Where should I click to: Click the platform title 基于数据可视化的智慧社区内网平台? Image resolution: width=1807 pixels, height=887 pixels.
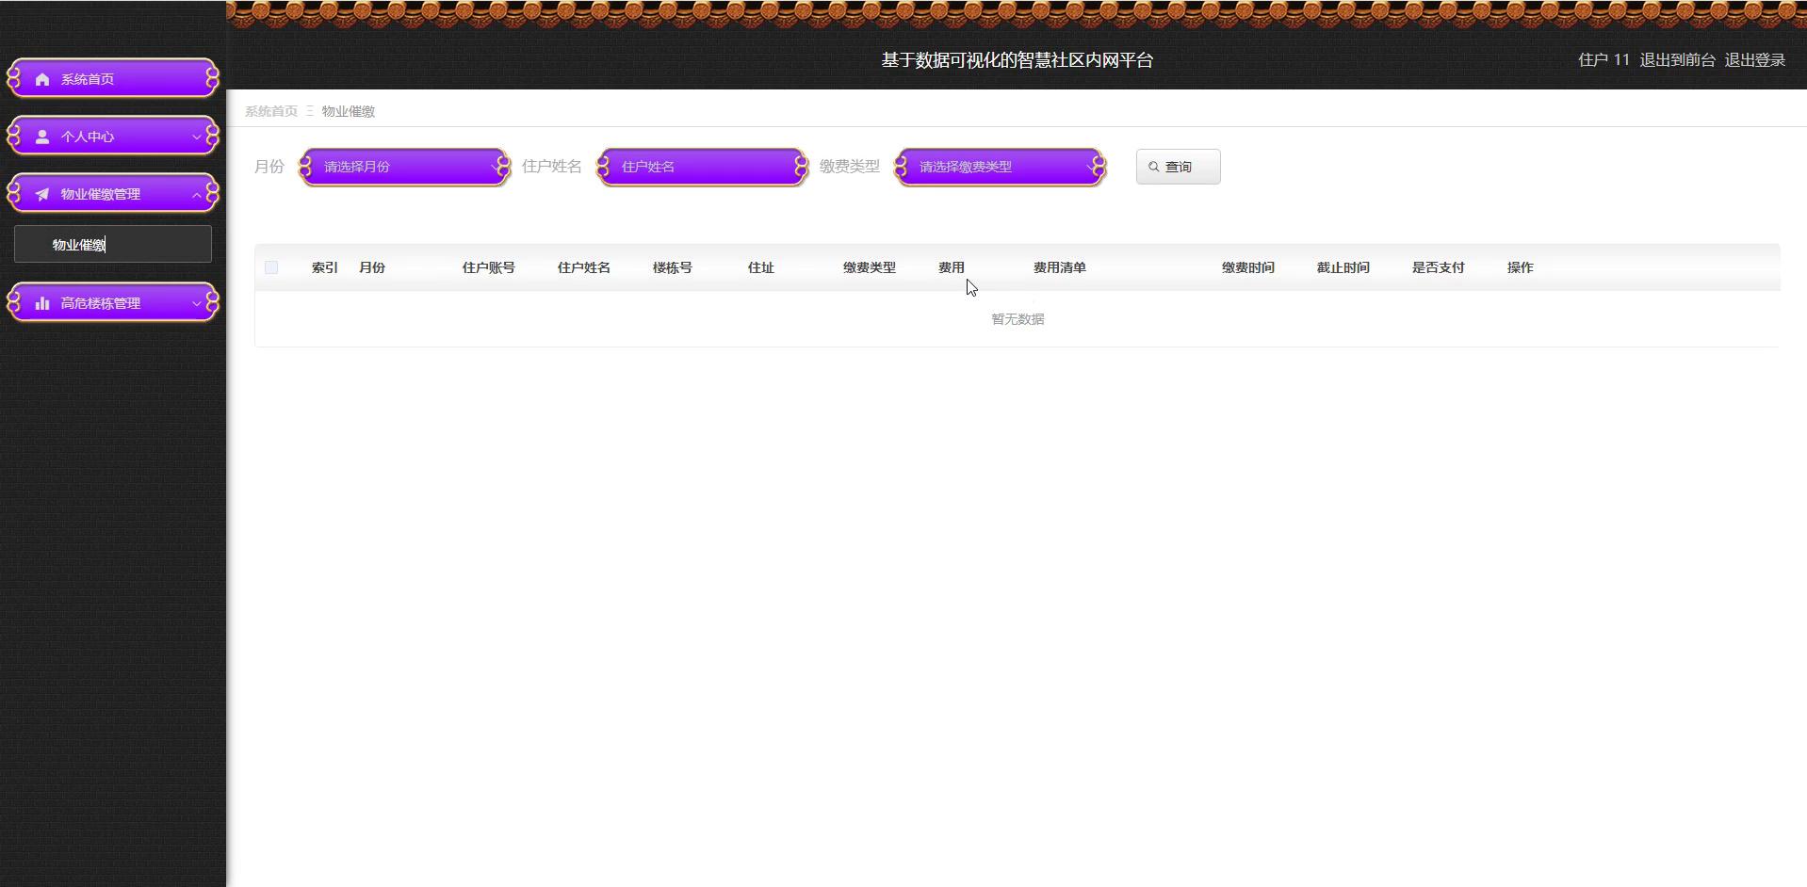coord(1017,60)
